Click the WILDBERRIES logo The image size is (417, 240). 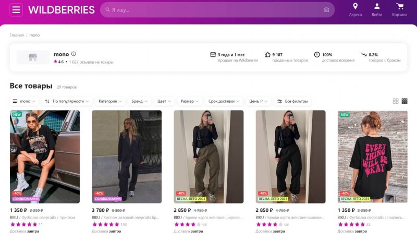(x=62, y=10)
